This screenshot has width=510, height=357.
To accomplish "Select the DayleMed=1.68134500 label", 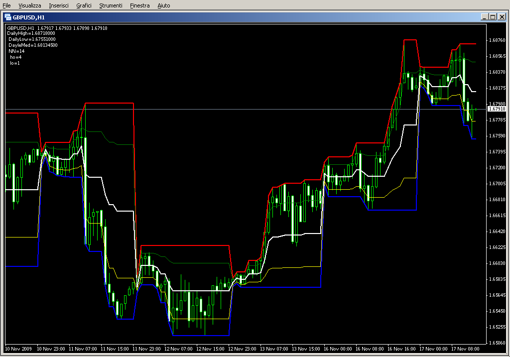I will click(x=33, y=45).
